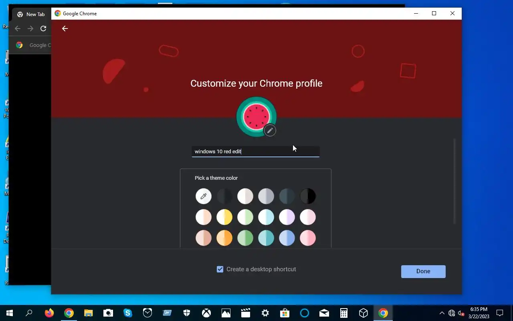513x321 pixels.
Task: Open Skype from the taskbar
Action: tap(128, 313)
